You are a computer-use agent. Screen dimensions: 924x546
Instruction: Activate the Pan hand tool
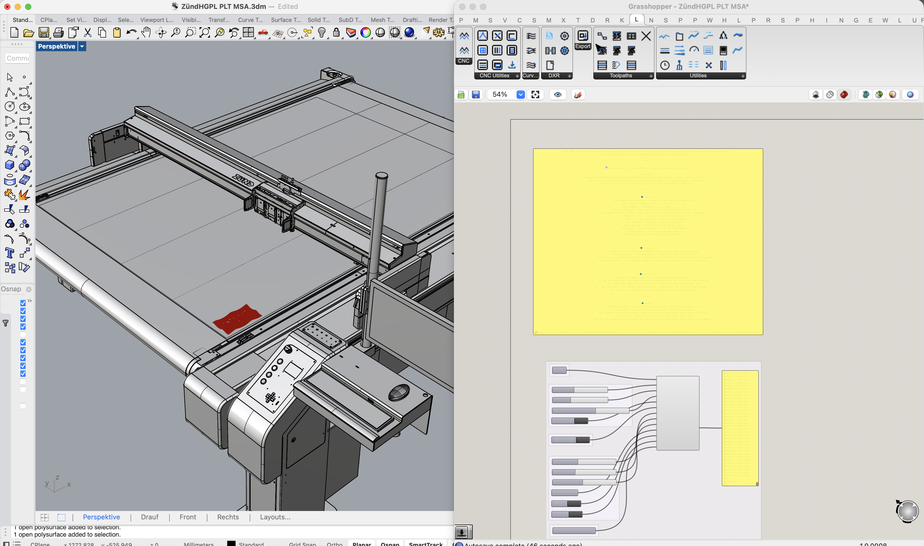[146, 33]
